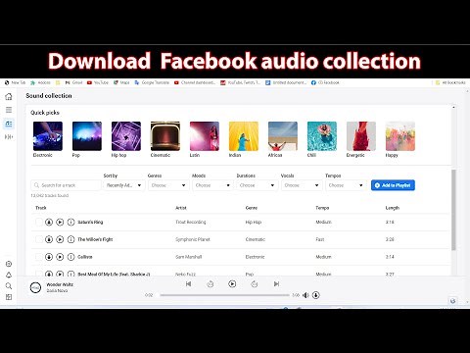Open the Sort by Recently Added dropdown
The height and width of the screenshot is (353, 470).
pos(123,185)
